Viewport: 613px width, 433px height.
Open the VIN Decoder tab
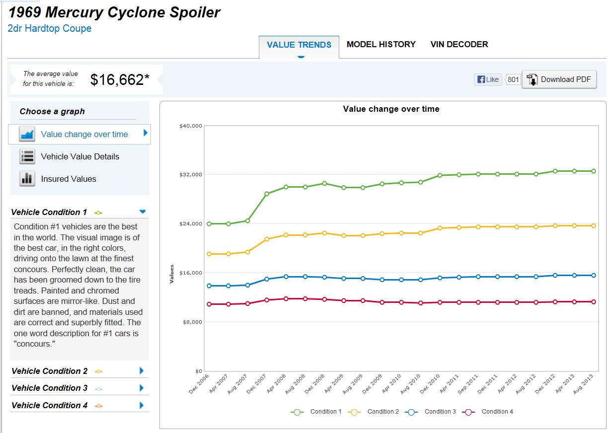pyautogui.click(x=459, y=45)
